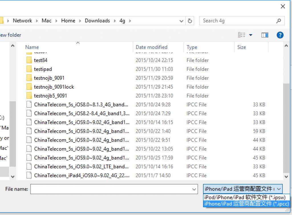Select the test84 folder icon
This screenshot has height=215, width=292.
29,60
